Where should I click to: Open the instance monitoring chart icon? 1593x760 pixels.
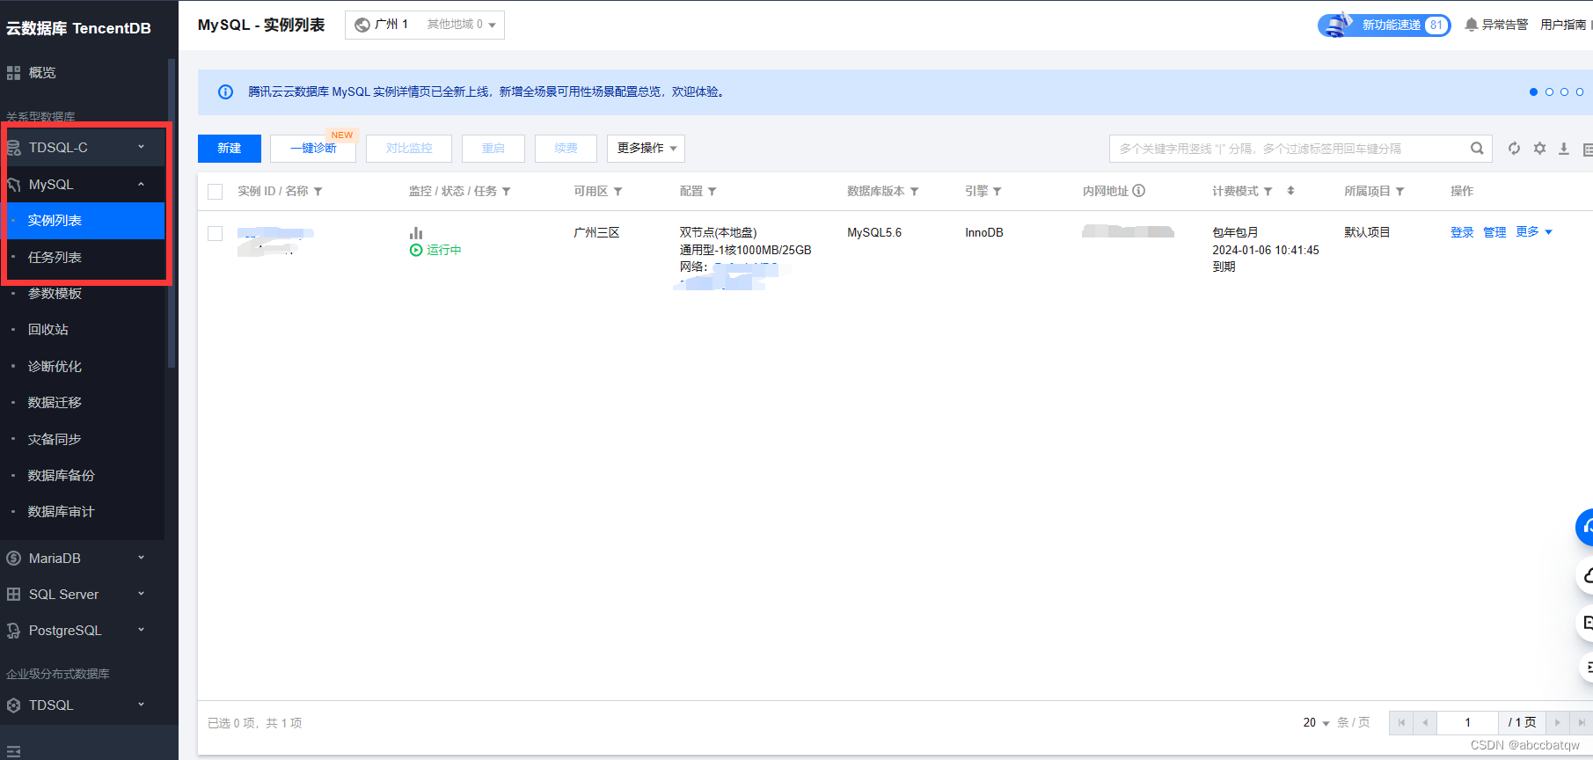coord(416,233)
